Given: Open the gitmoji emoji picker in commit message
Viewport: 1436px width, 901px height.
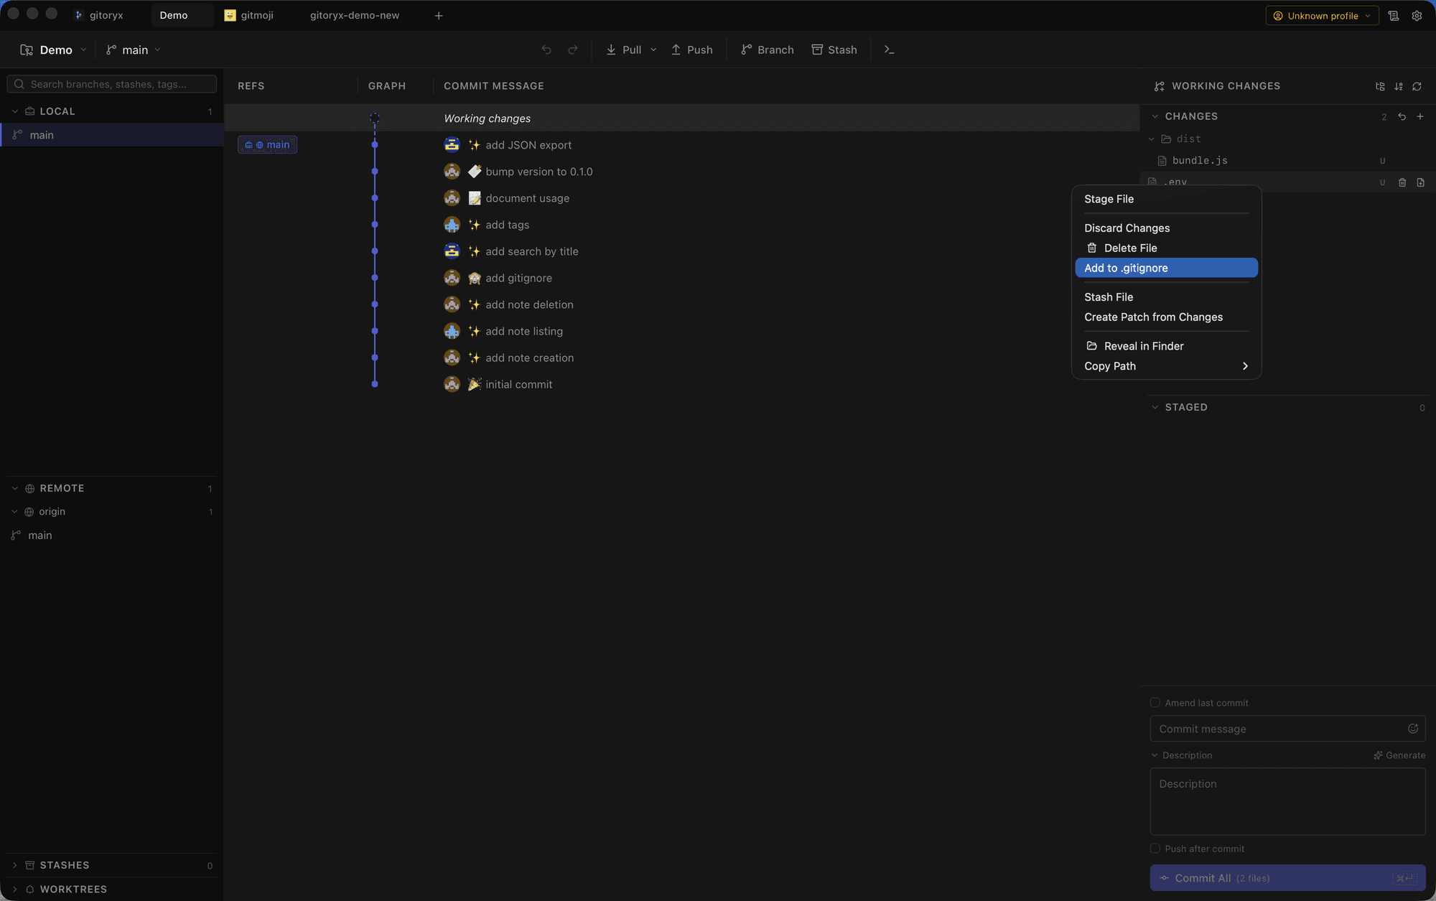Looking at the screenshot, I should 1412,729.
